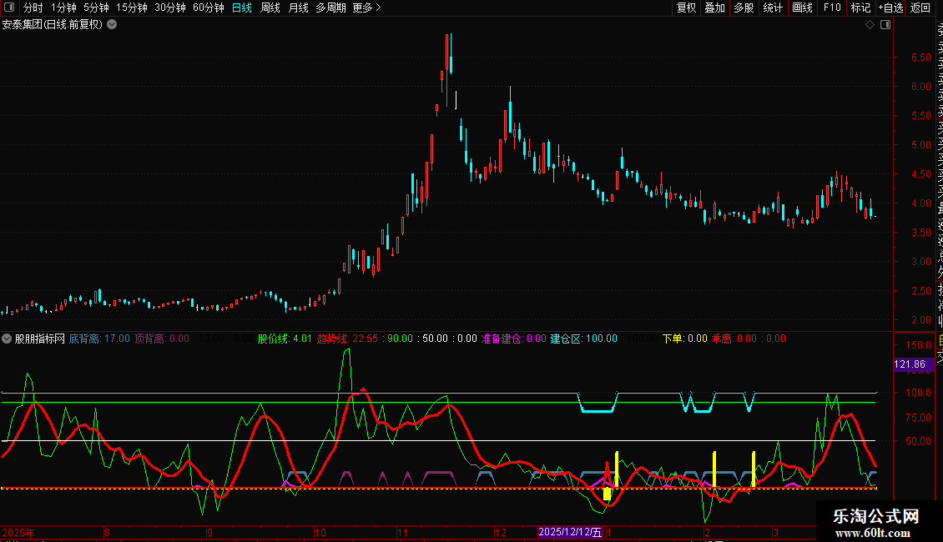943x542 pixels.
Task: Open the 统计 statistics tool
Action: (773, 8)
